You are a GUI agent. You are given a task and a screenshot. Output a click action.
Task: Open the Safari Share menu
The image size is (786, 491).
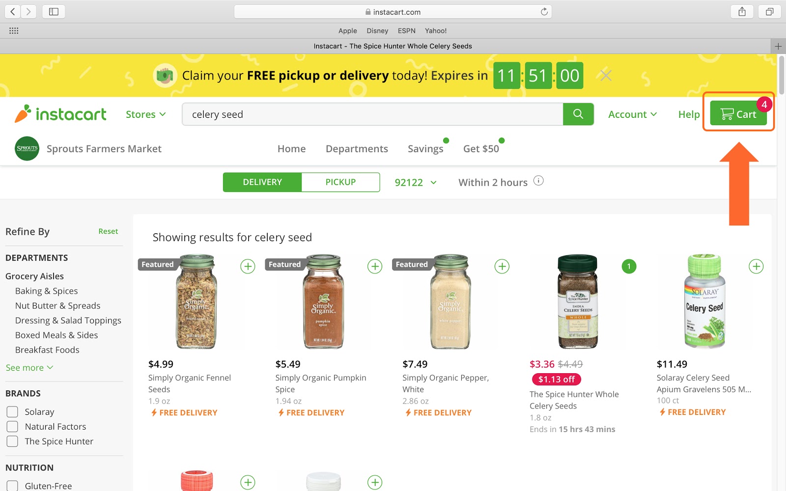[742, 12]
